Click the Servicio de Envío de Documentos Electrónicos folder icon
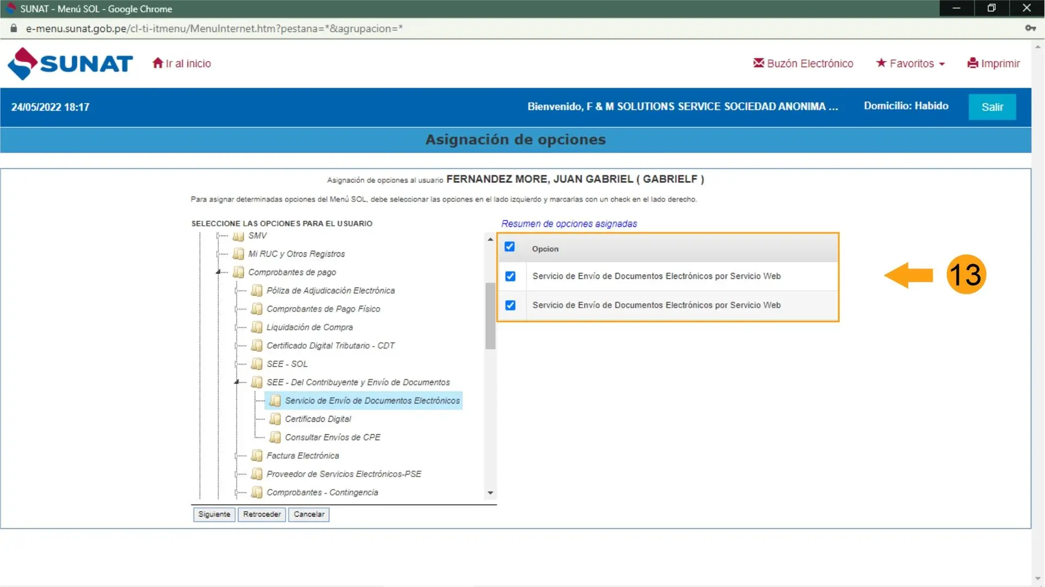Viewport: 1045px width, 587px height. 275,401
